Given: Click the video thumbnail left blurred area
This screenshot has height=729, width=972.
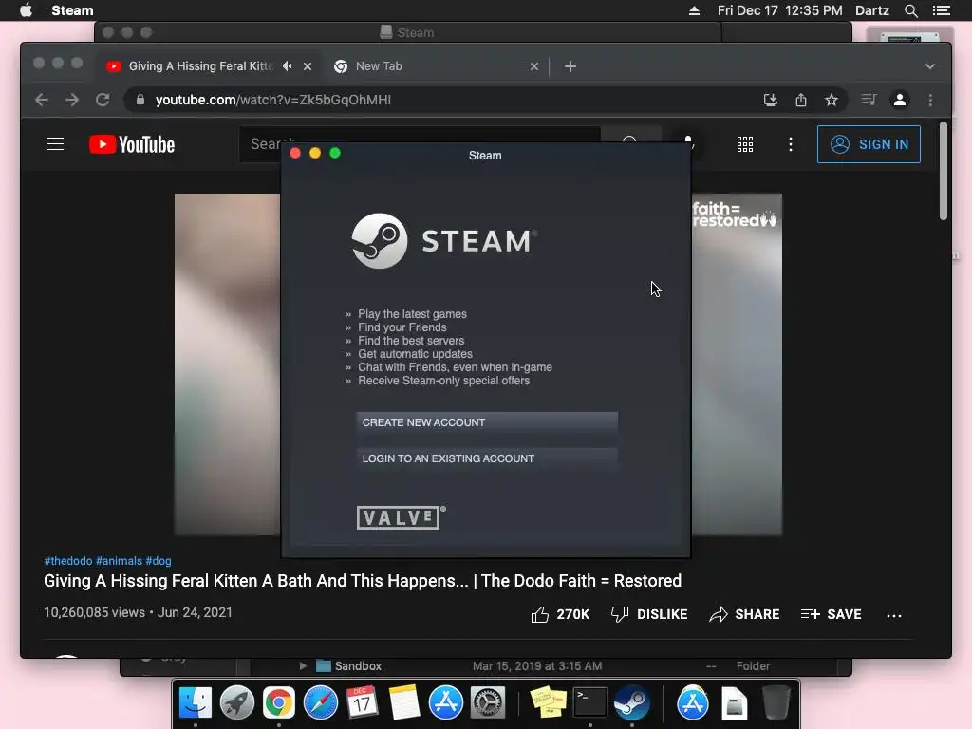Looking at the screenshot, I should [x=227, y=364].
